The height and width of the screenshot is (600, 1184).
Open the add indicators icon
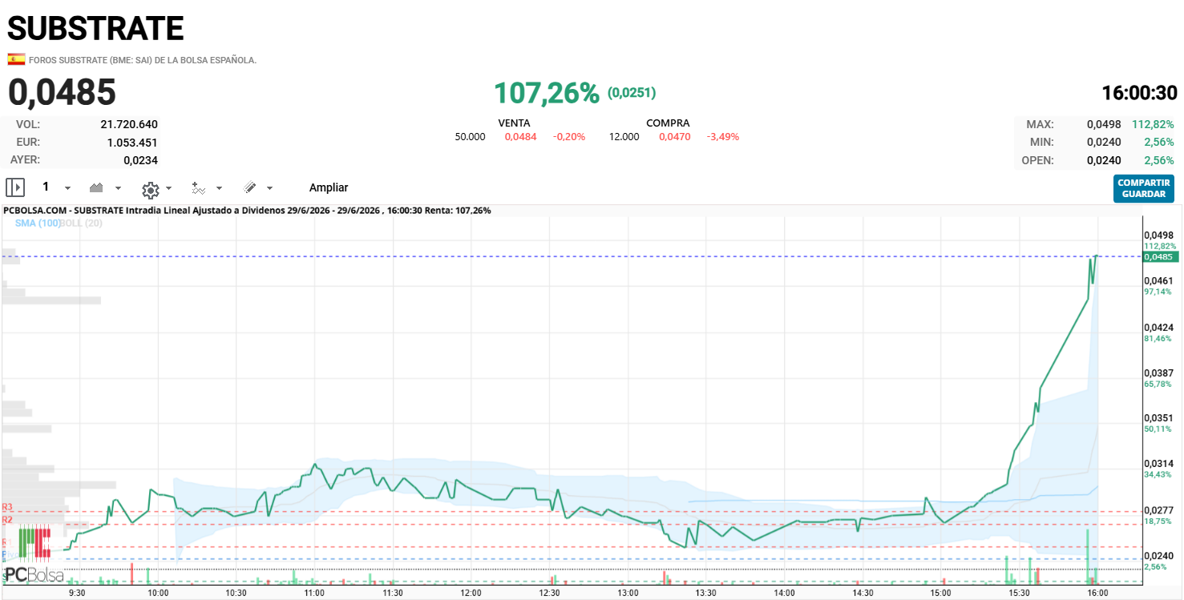point(199,188)
